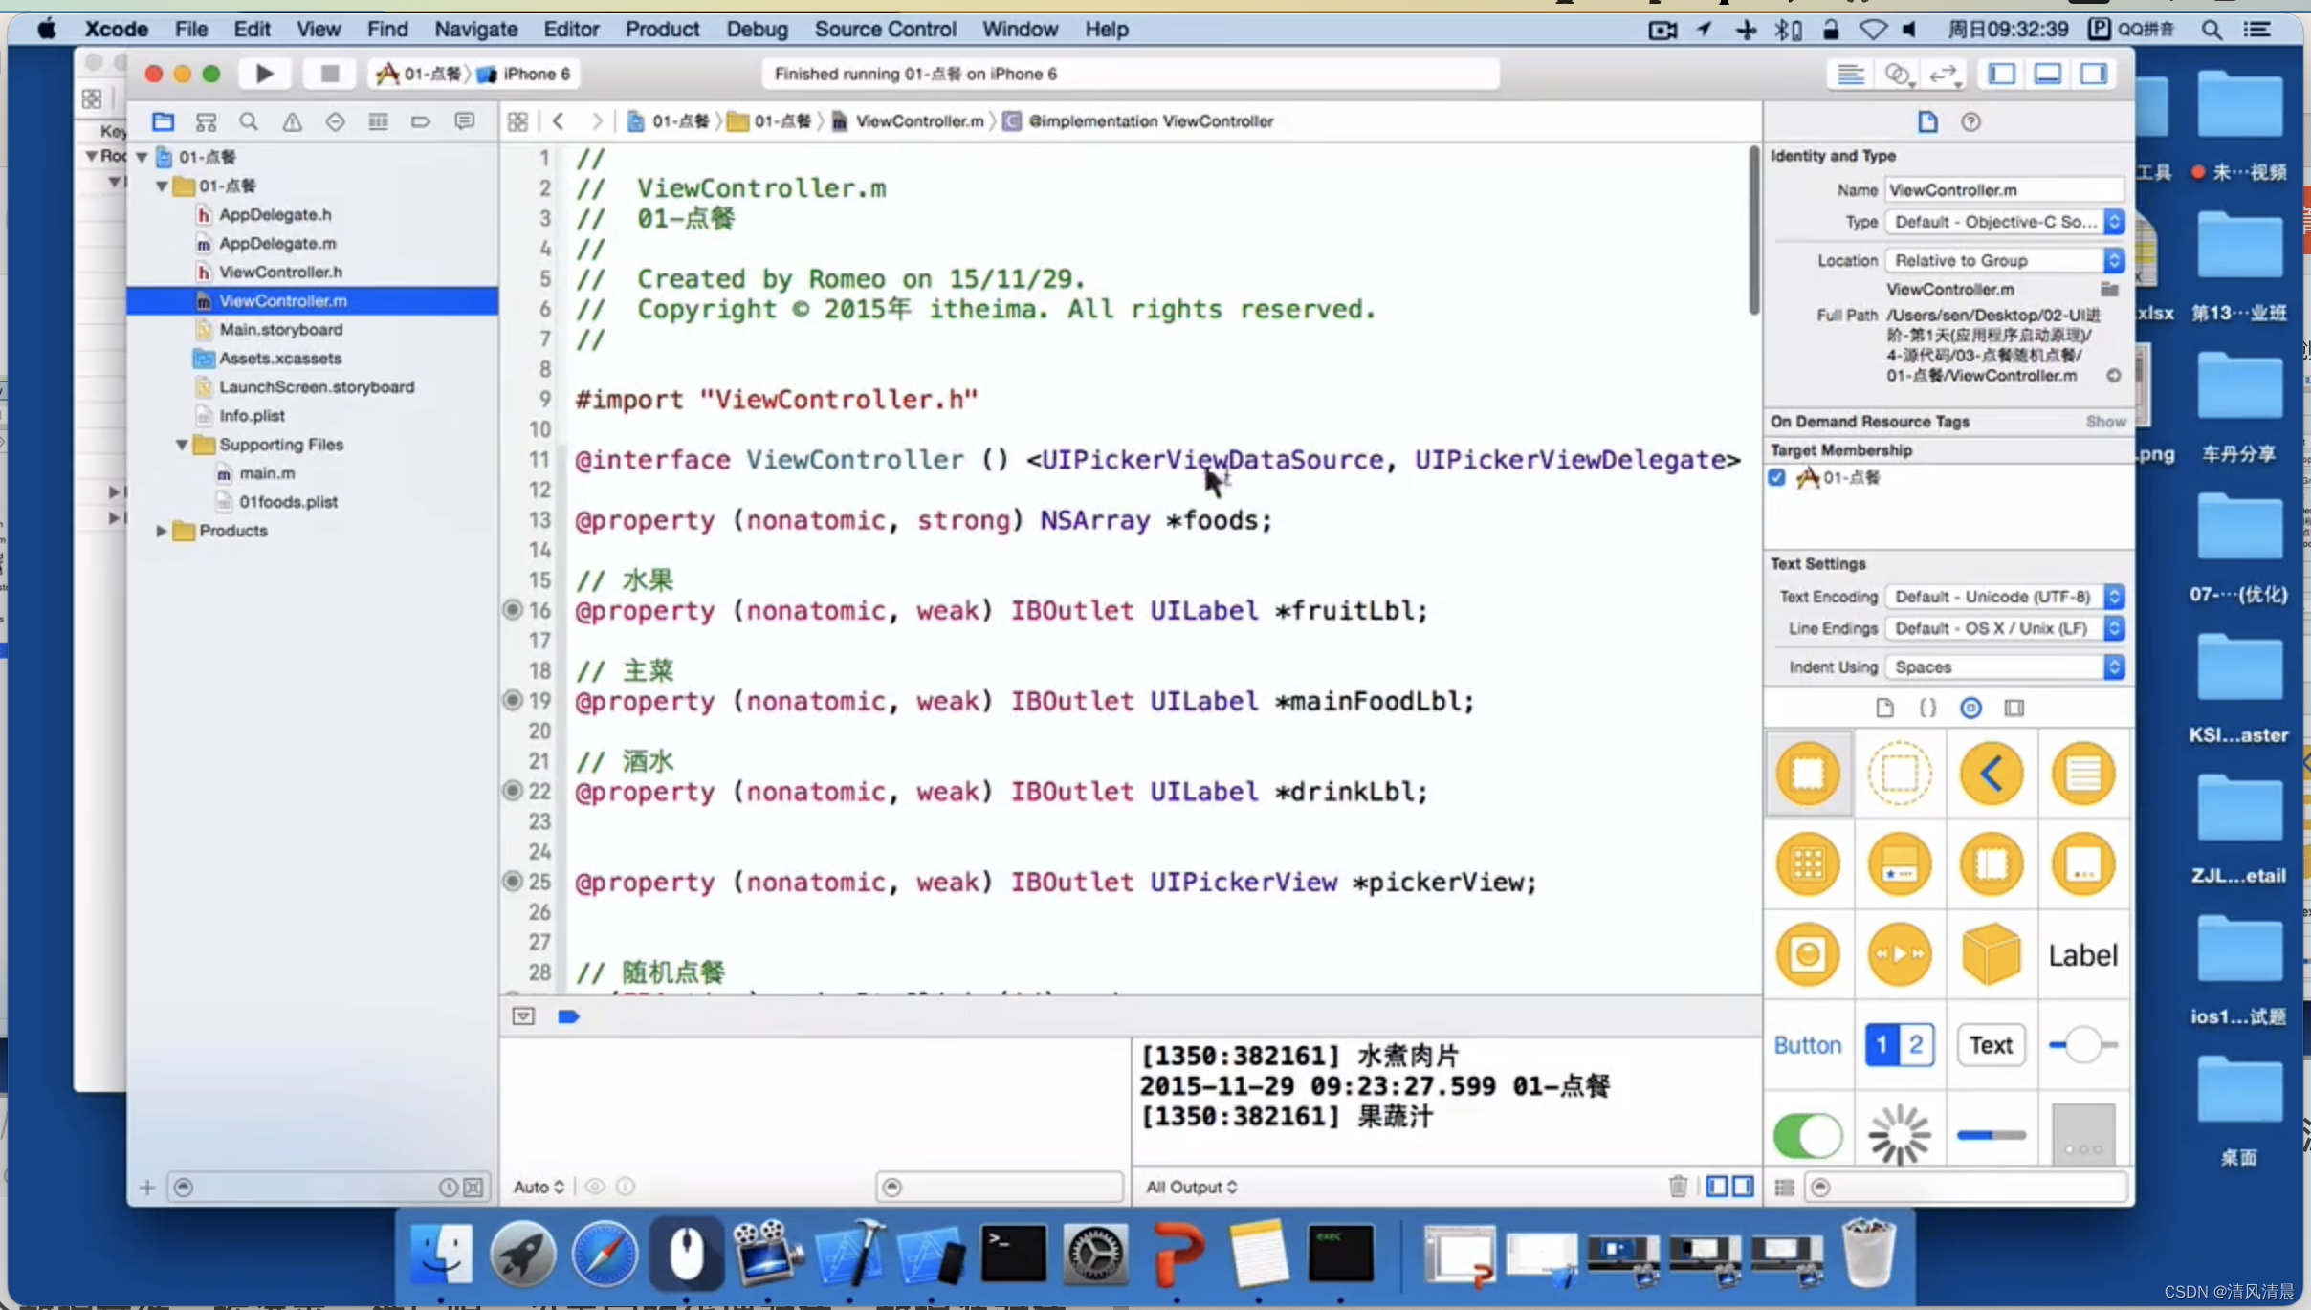2311x1310 pixels.
Task: Toggle line 16 breakpoint radio button
Action: [x=513, y=609]
